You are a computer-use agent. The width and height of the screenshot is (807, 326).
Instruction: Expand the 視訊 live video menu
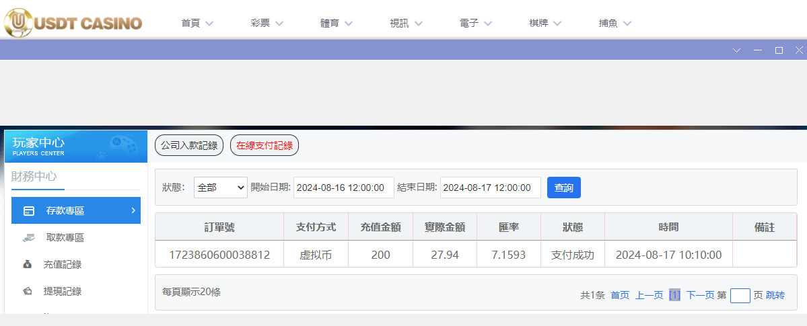tap(406, 23)
